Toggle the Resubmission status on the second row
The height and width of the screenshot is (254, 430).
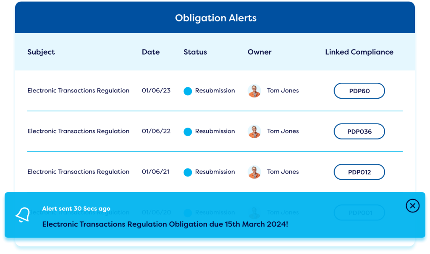pos(215,131)
